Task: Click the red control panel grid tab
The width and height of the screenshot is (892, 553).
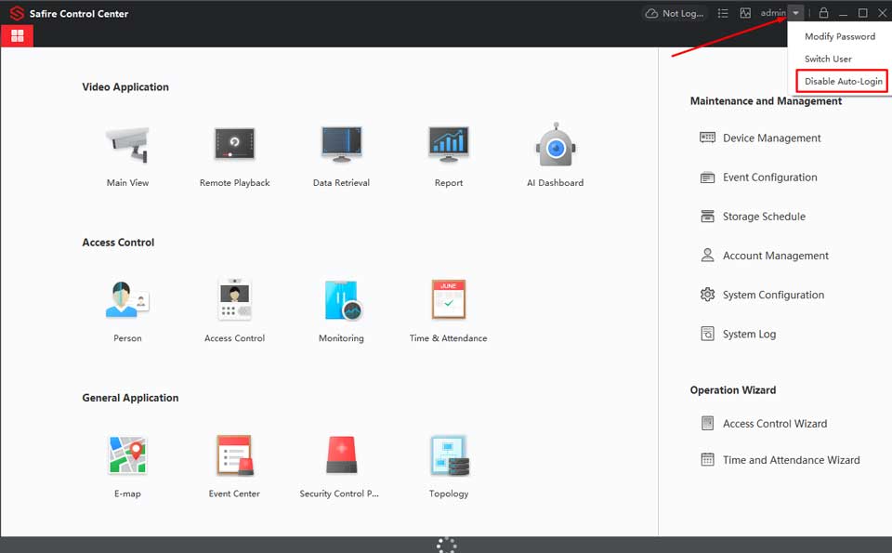Action: 18,36
